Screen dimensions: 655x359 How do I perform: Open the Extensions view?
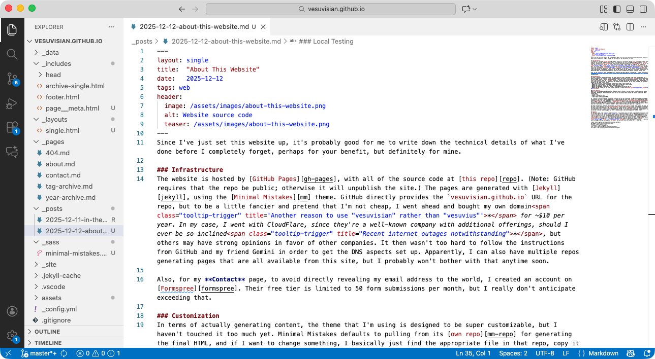pyautogui.click(x=12, y=127)
